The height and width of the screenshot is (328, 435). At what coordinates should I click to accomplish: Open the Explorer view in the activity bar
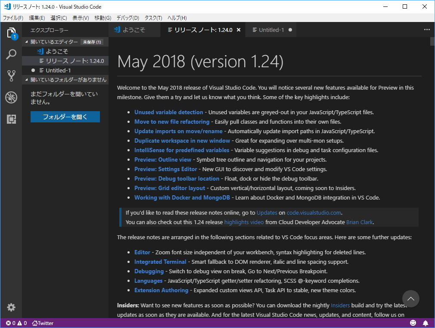click(x=11, y=32)
